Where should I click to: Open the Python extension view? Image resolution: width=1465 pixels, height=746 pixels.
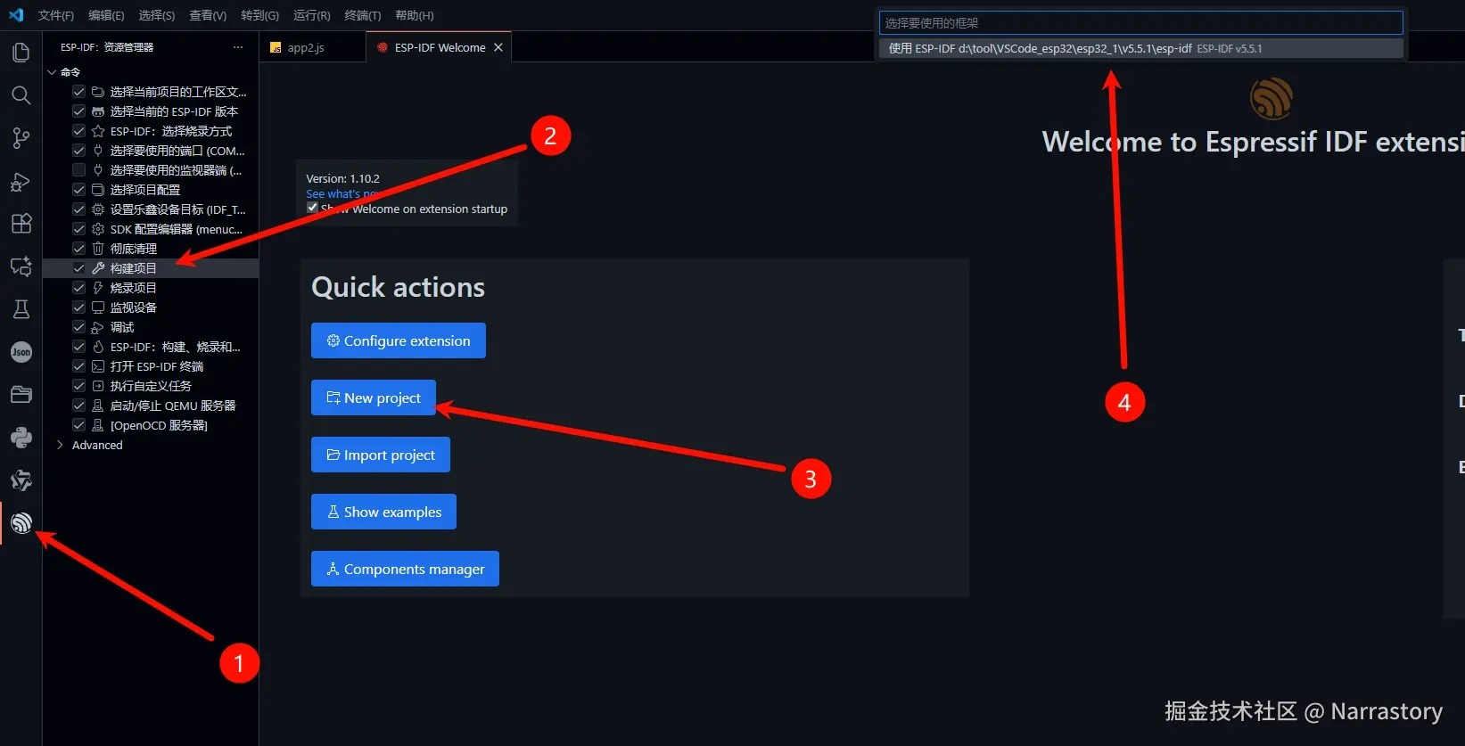[x=21, y=438]
